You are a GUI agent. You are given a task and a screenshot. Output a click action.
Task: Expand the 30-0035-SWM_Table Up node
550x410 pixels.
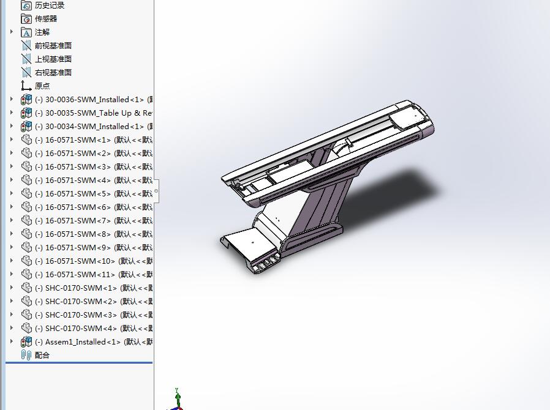pos(11,113)
